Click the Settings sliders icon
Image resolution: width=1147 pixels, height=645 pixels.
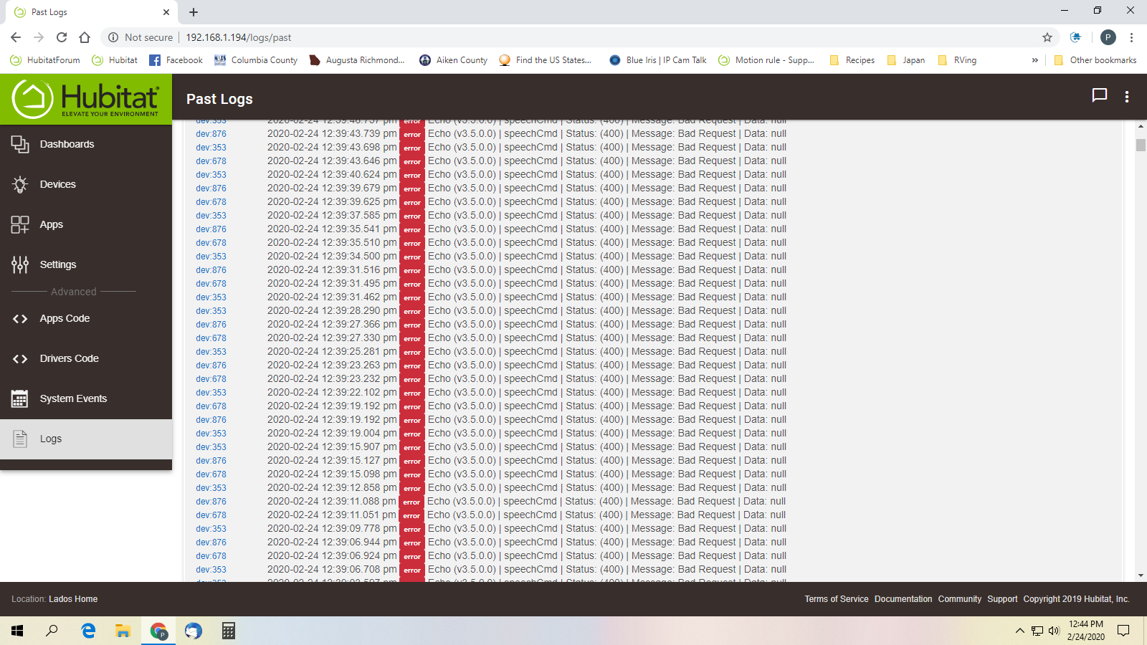[x=20, y=264]
